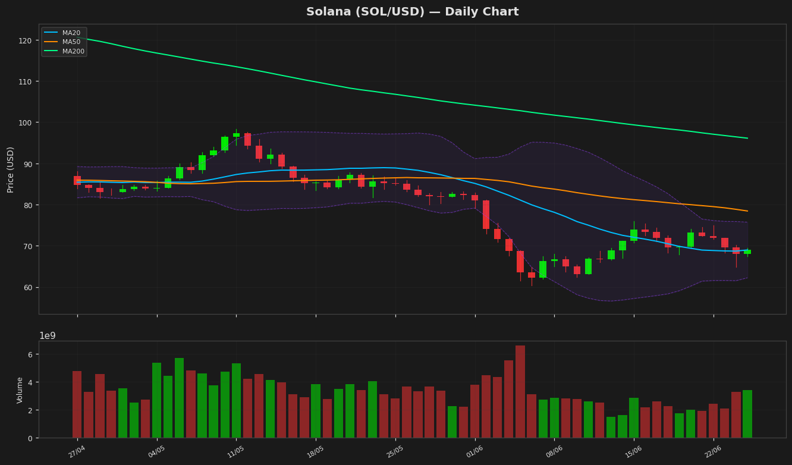Screen dimensions: 792x465
Task: Click the chart title Solana (SOL/USD) — Daily Chart
Action: click(x=412, y=12)
